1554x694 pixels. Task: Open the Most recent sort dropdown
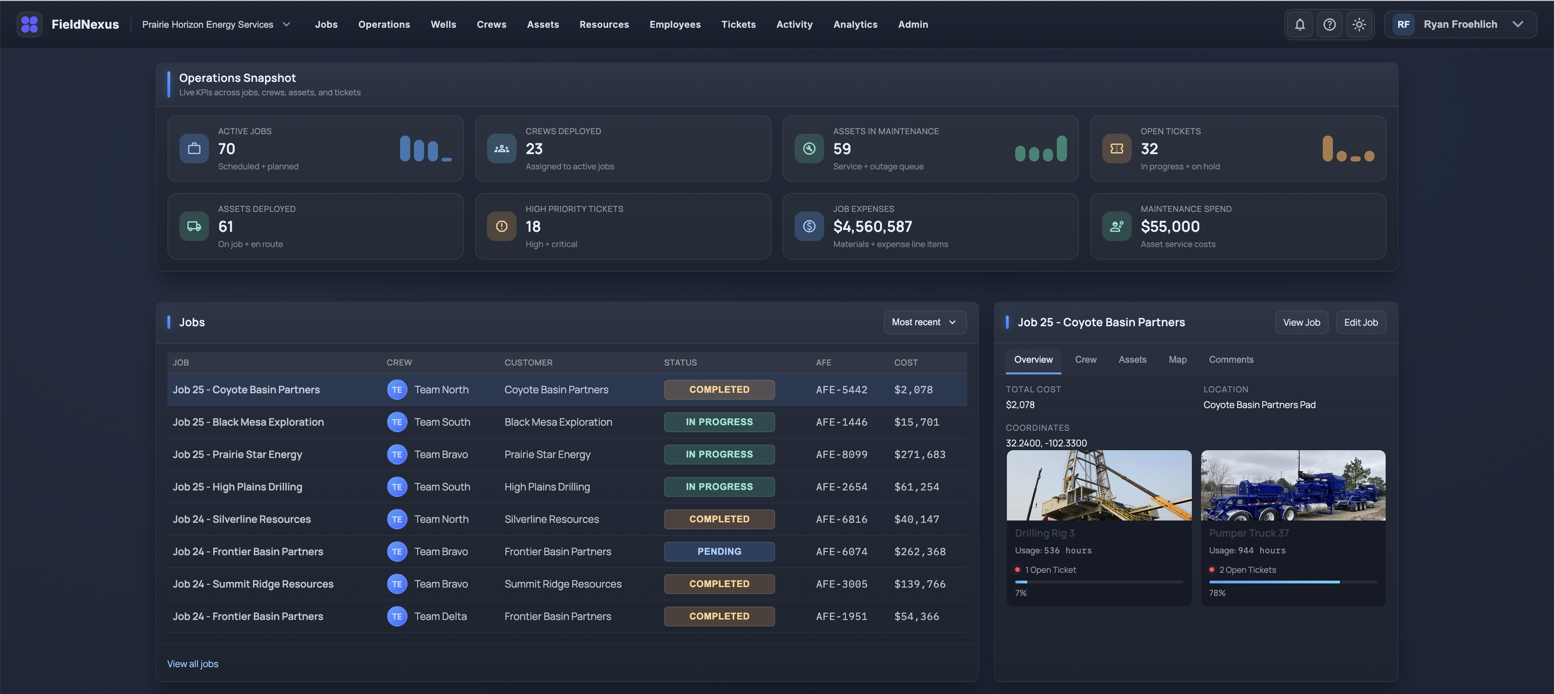[x=925, y=322]
